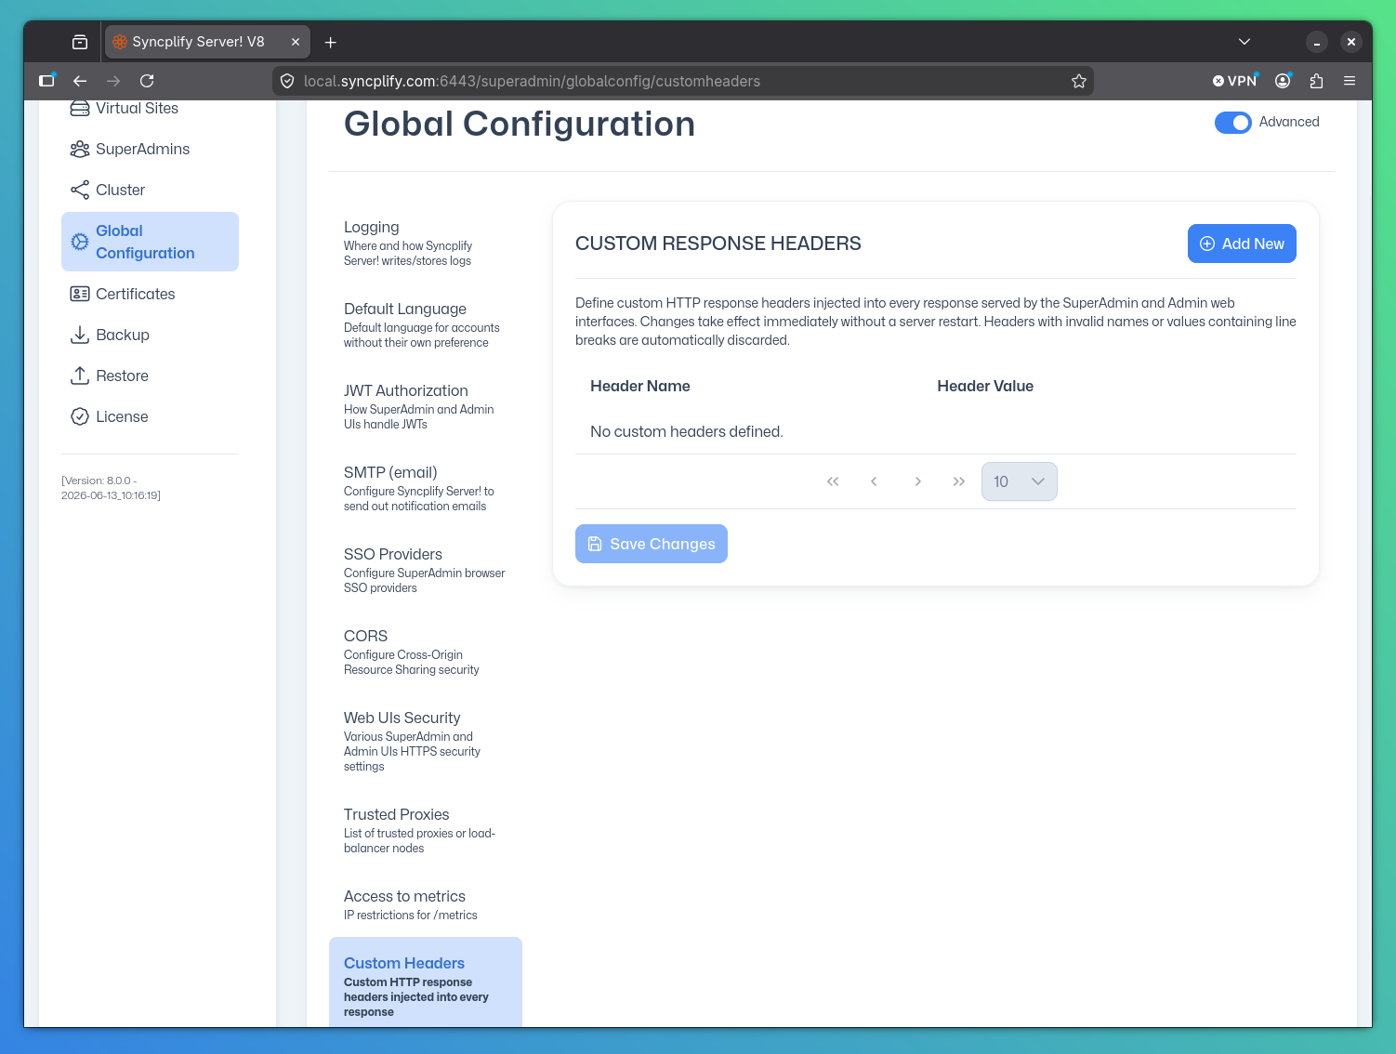This screenshot has width=1396, height=1054.
Task: Go to last page of headers table
Action: (959, 481)
